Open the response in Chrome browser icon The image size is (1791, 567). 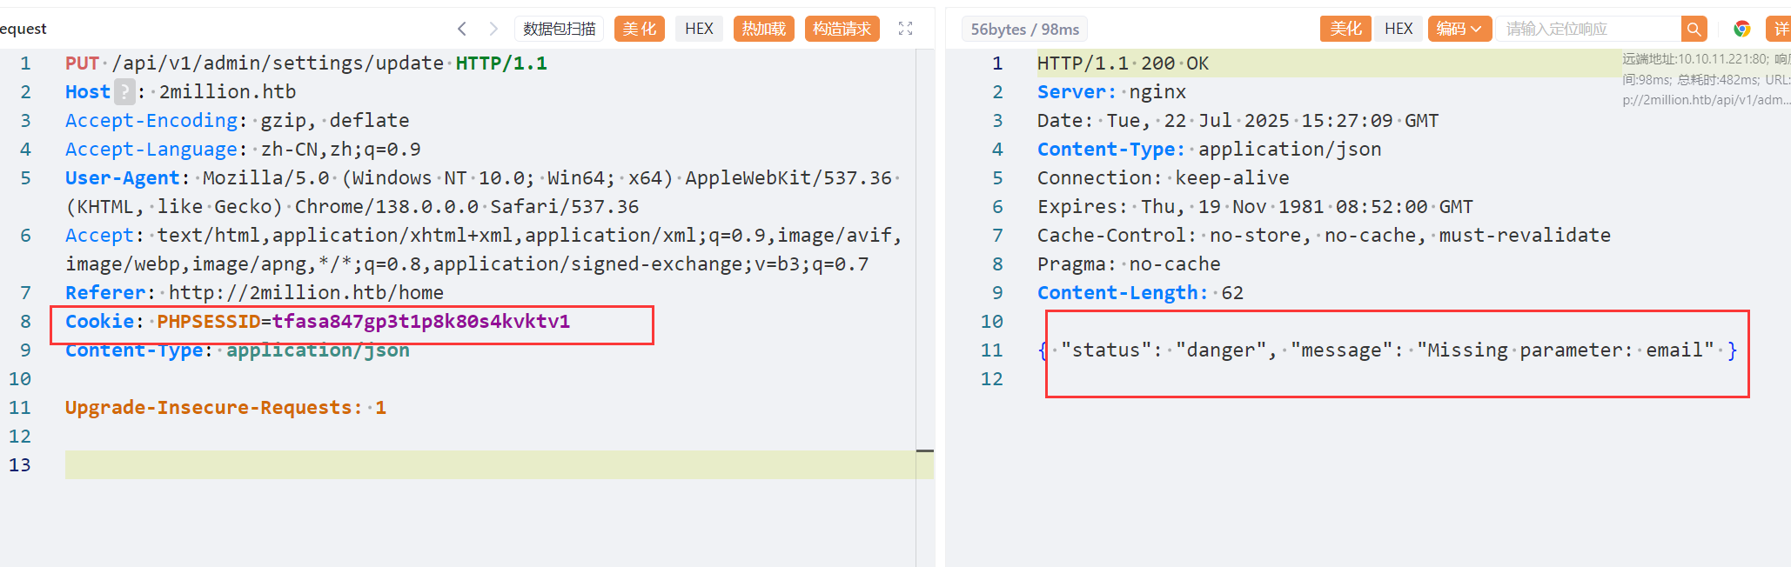pyautogui.click(x=1741, y=29)
